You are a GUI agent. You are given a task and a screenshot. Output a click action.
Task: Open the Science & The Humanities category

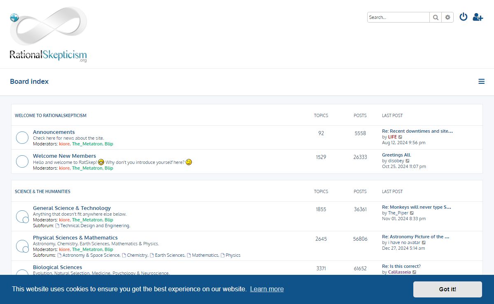click(x=42, y=191)
